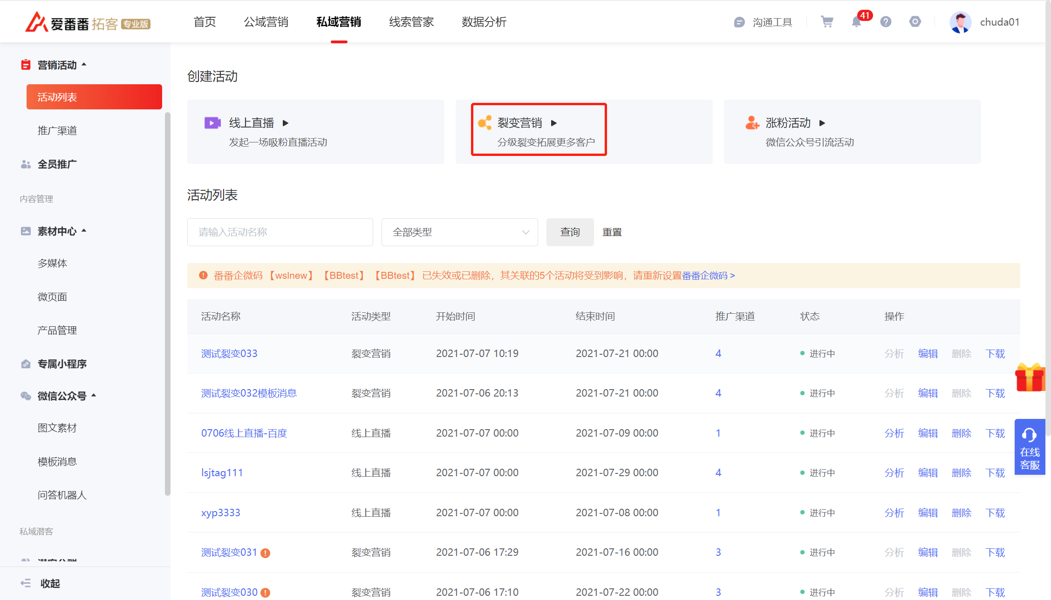Image resolution: width=1051 pixels, height=600 pixels.
Task: Click 编辑 for 测试裂变032模板消息
Action: tap(928, 393)
